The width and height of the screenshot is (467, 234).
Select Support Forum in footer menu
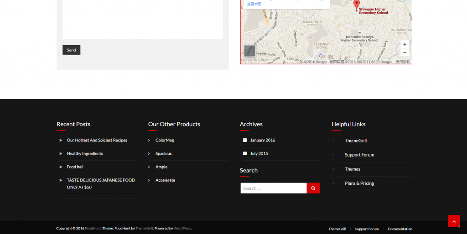tap(367, 229)
